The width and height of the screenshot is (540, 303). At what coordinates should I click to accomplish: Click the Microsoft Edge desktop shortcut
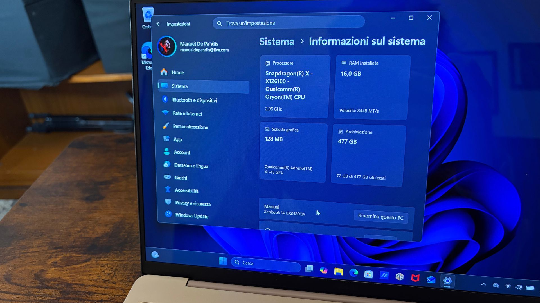[x=147, y=56]
